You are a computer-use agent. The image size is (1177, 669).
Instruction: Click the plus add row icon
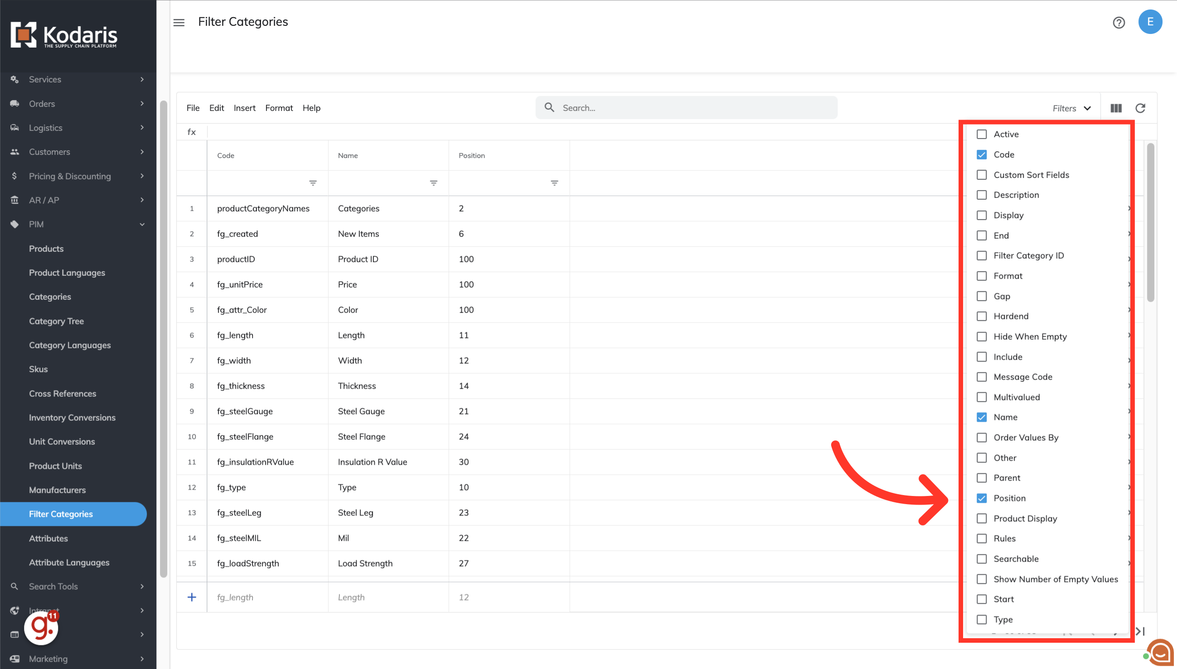192,597
